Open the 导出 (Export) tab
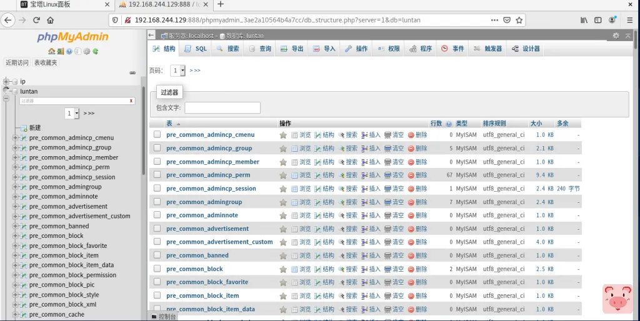Image resolution: width=640 pixels, height=321 pixels. [x=292, y=49]
